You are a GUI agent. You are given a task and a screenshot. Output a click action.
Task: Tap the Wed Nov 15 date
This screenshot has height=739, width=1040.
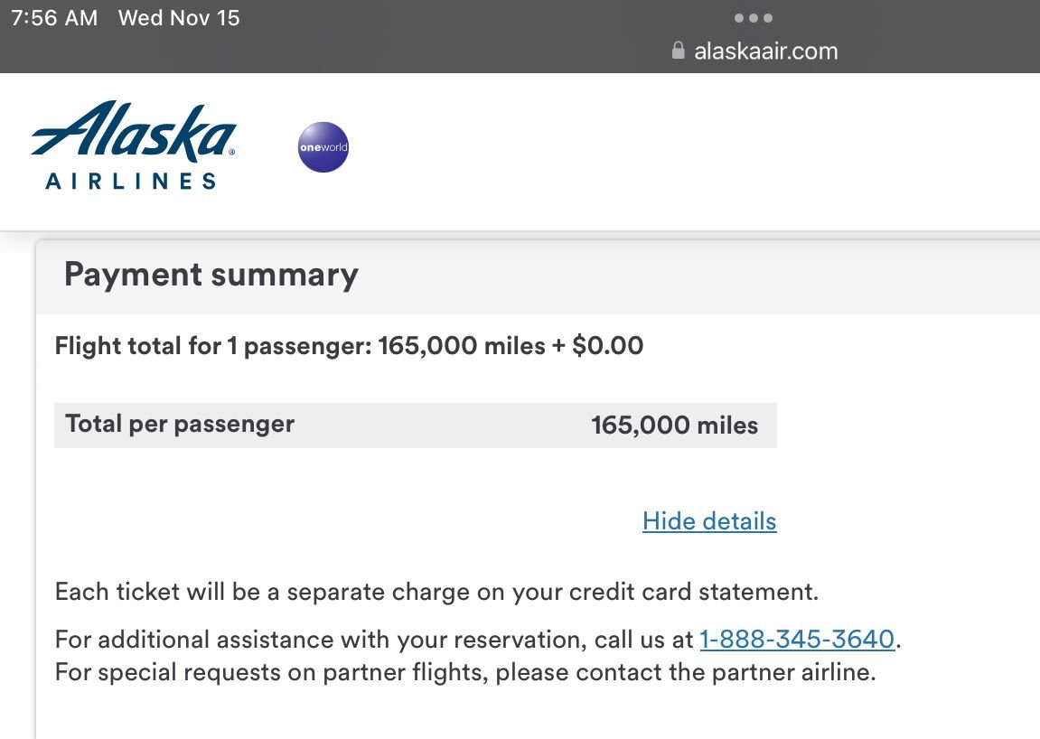(x=179, y=18)
